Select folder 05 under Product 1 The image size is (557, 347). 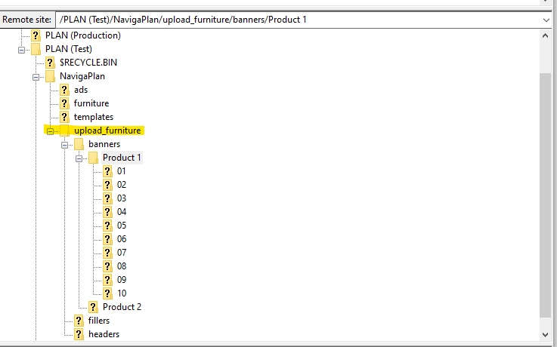coord(122,226)
